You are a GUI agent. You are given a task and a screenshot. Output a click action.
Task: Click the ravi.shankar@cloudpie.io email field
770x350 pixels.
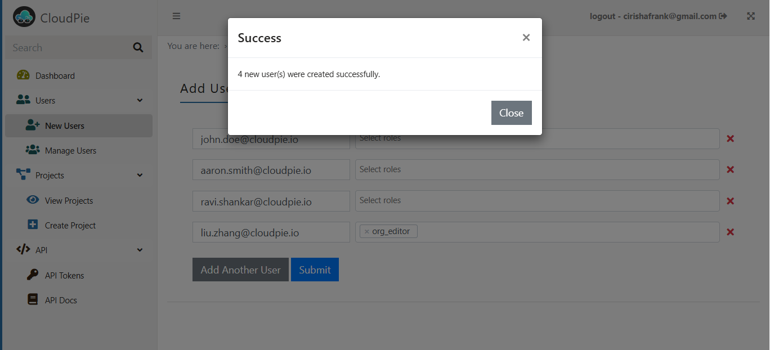click(x=271, y=201)
